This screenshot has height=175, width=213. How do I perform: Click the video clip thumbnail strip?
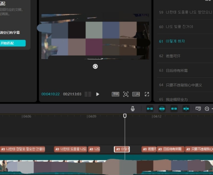(x=106, y=166)
